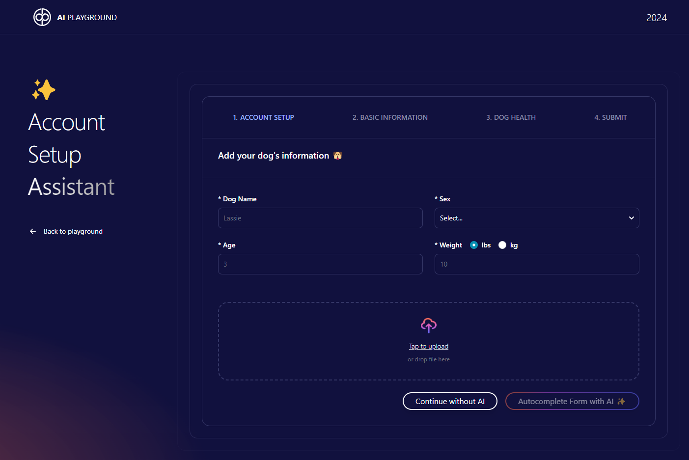Screen dimensions: 689x460
Task: Click the Age field label
Action: pos(227,245)
